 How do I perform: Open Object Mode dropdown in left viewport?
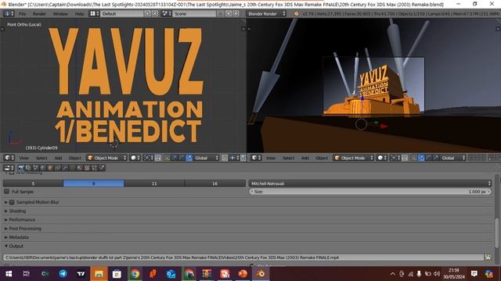click(x=106, y=158)
